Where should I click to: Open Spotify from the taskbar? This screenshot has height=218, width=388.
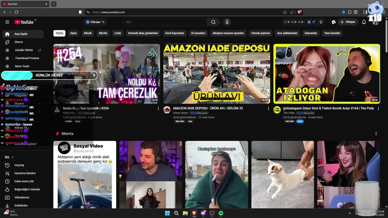[x=221, y=213]
